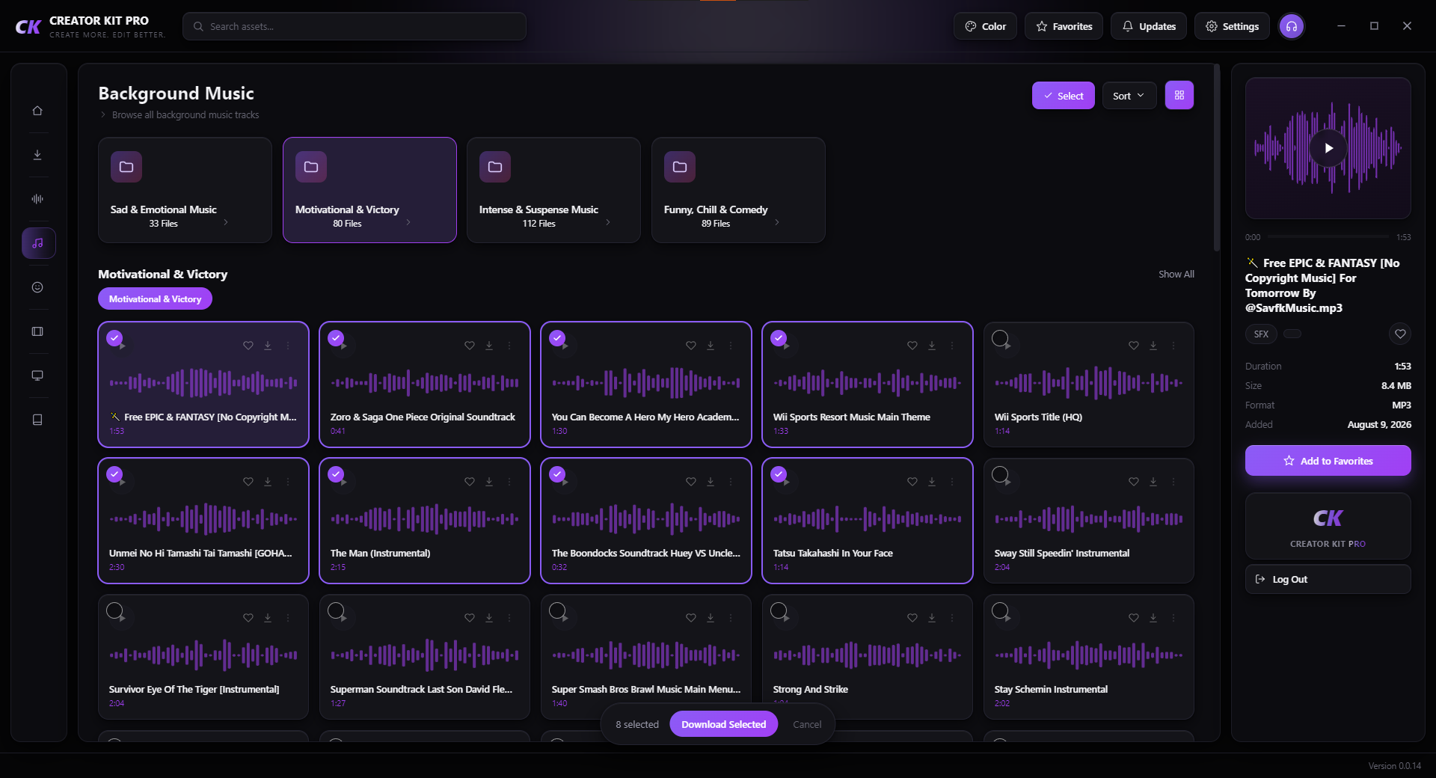Screen dimensions: 1436x778
Task: Open the Sort dropdown
Action: 1129,96
